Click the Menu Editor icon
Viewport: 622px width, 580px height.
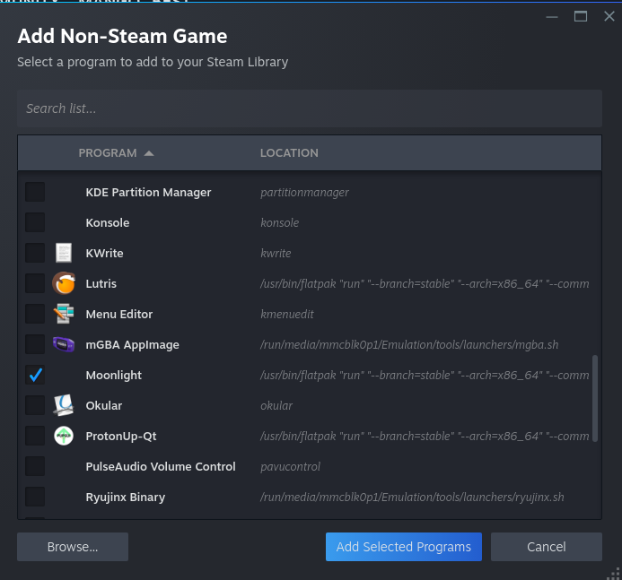tap(63, 314)
